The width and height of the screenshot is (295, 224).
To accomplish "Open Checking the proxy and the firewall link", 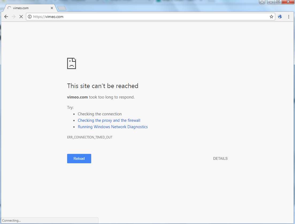I will [109, 120].
